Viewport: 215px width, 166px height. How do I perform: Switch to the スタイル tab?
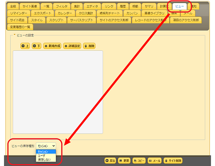click(x=37, y=20)
